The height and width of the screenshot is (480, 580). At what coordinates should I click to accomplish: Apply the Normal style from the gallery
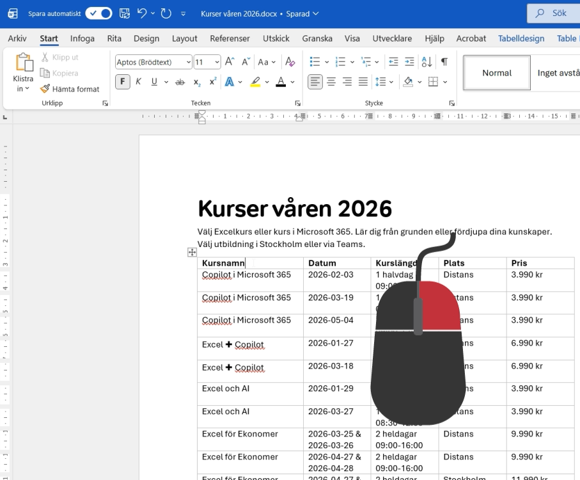[x=496, y=72]
